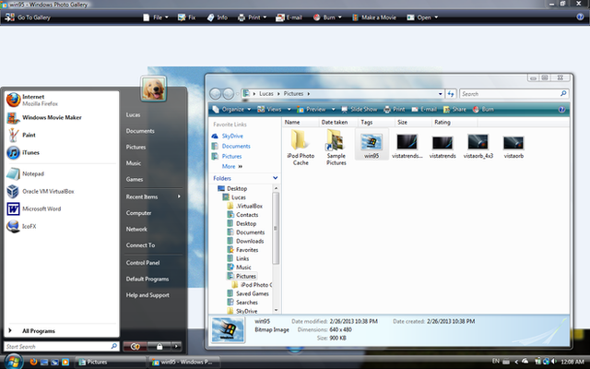Click Share in Explorer toolbar
Image resolution: width=590 pixels, height=369 pixels.
click(x=454, y=110)
